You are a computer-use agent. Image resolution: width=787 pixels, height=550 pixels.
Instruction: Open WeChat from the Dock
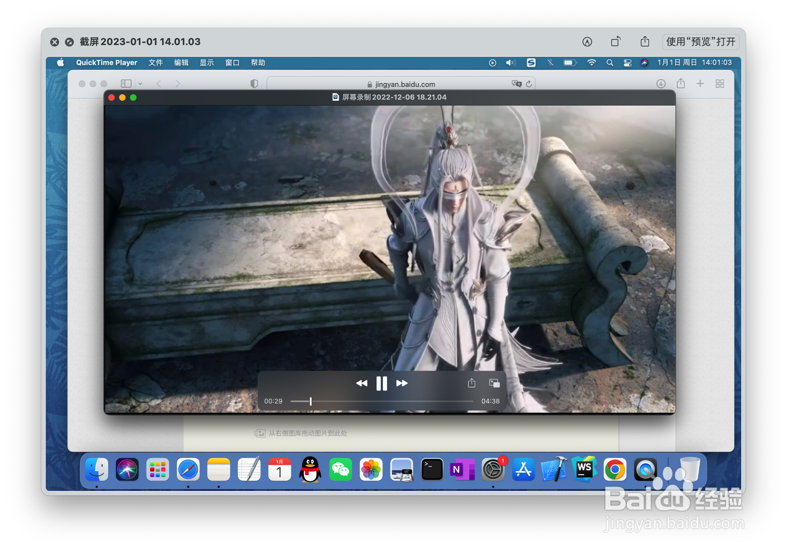pyautogui.click(x=340, y=470)
